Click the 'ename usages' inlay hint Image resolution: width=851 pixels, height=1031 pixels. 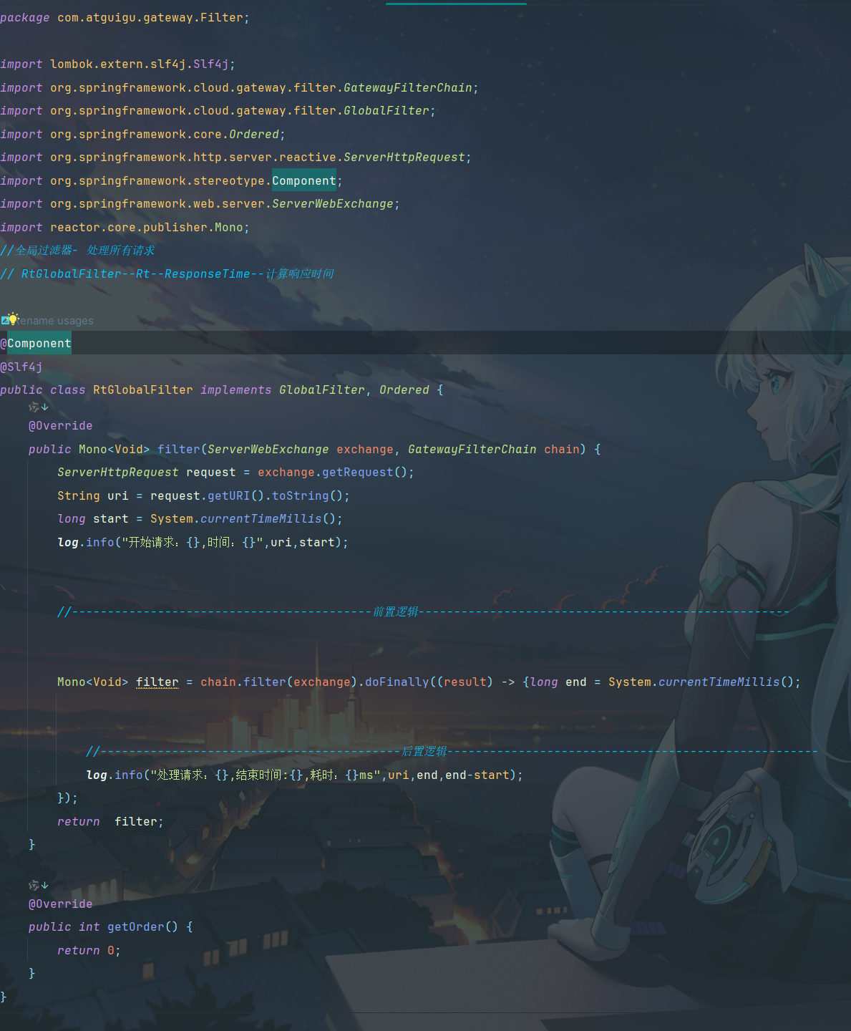click(56, 321)
